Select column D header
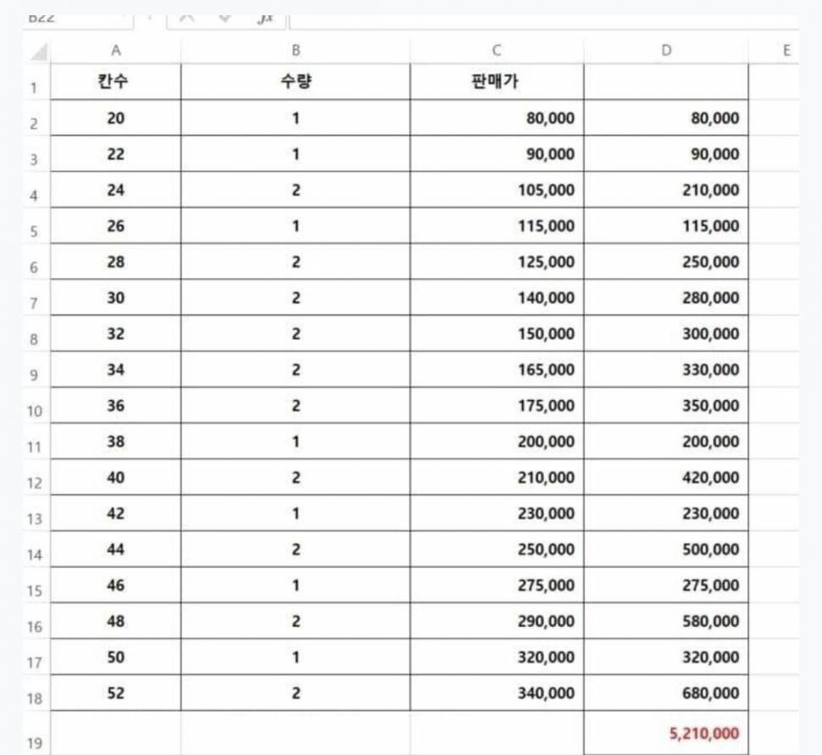 pos(666,50)
